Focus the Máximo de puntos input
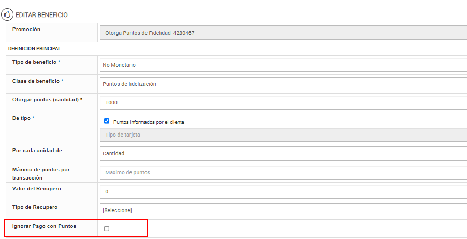 click(x=283, y=172)
